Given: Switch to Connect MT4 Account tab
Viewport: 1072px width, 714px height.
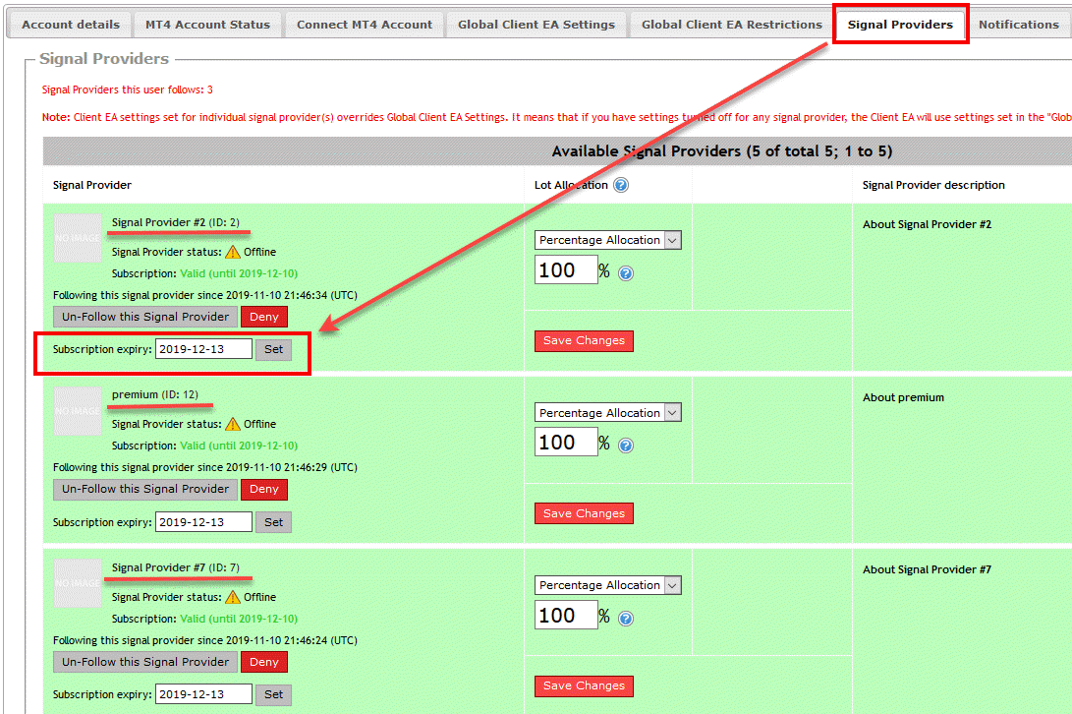Looking at the screenshot, I should pos(364,24).
